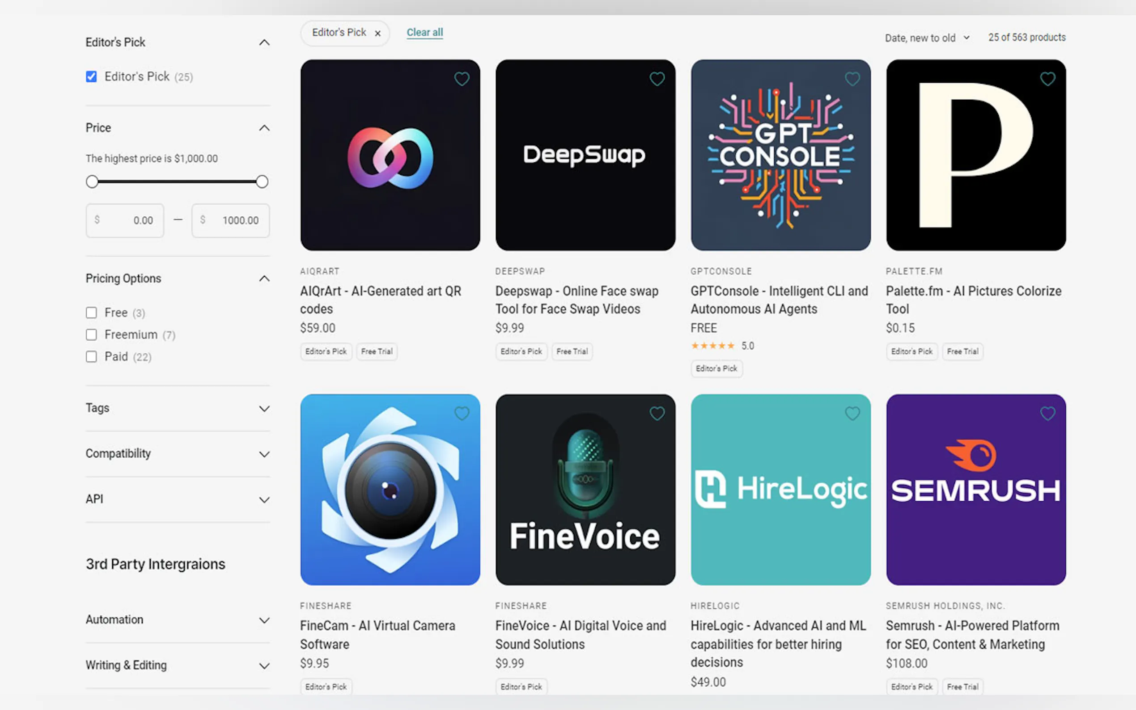Favorite Deepswap using its heart icon
This screenshot has width=1136, height=710.
click(657, 79)
